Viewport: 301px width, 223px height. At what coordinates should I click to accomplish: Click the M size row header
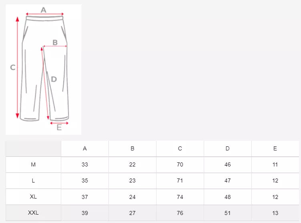33,165
